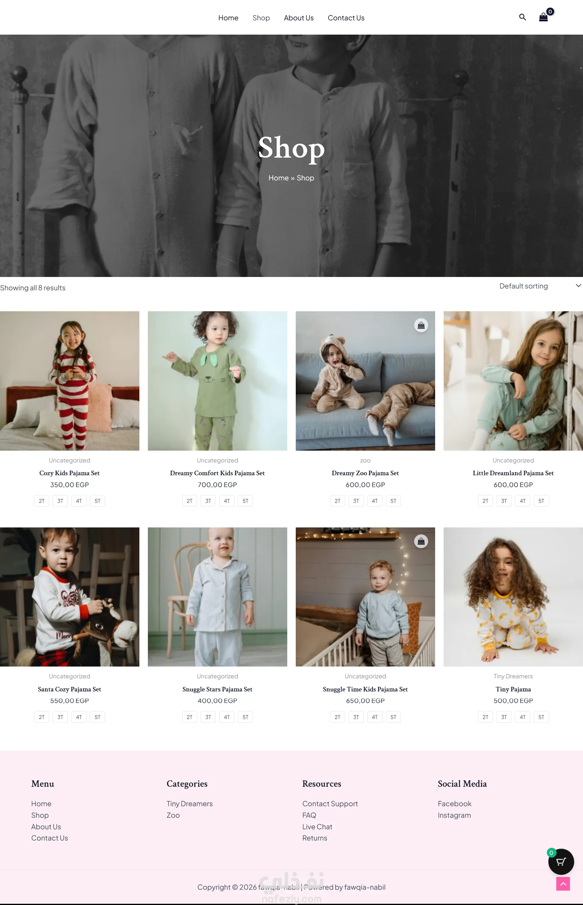Click the Home breadcrumb link

[x=278, y=178]
